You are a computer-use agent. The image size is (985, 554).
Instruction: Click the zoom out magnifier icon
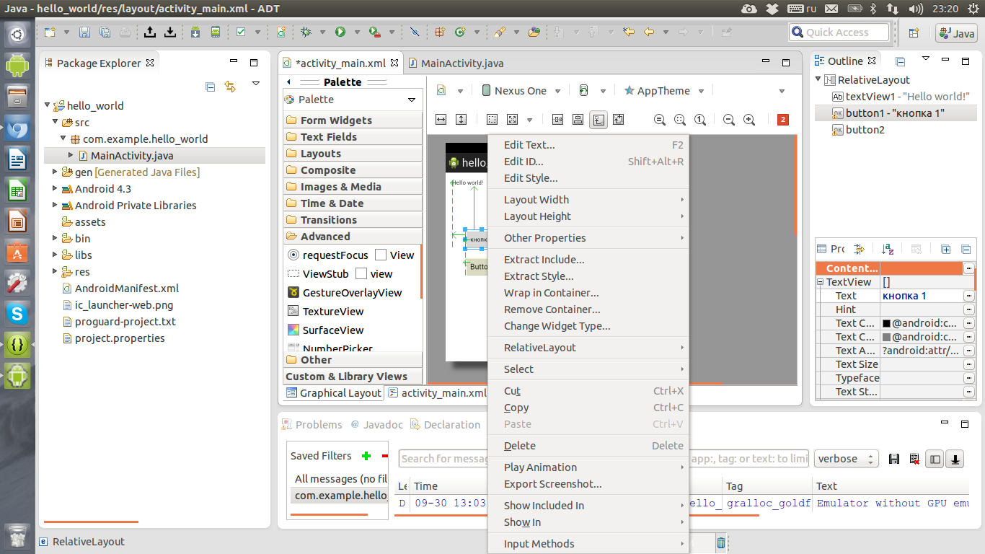point(729,120)
